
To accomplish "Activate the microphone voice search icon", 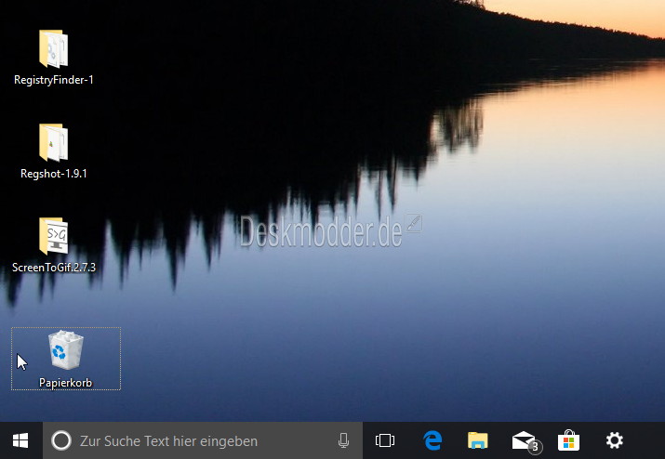I will point(343,440).
